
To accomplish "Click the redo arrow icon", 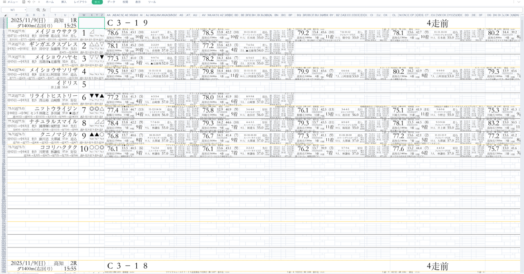I will pyautogui.click(x=34, y=2).
